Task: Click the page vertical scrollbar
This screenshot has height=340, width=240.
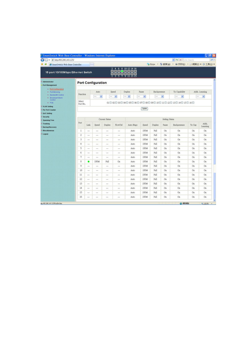Action: point(215,140)
